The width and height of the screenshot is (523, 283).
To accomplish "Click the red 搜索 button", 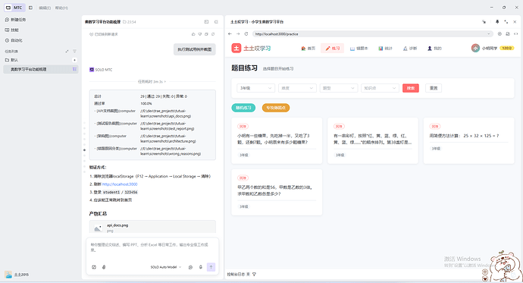I will (411, 88).
